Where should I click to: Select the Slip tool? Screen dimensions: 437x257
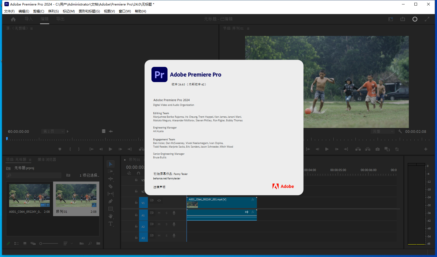(111, 194)
